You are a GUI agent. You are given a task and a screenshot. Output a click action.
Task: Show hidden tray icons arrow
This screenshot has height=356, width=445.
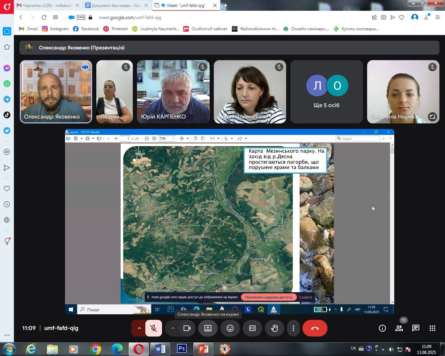pyautogui.click(x=383, y=349)
